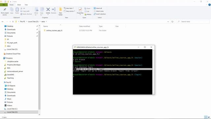This screenshot has height=119, width=211.
Task: Open Teaching folder in sidebar
Action: coord(10,78)
